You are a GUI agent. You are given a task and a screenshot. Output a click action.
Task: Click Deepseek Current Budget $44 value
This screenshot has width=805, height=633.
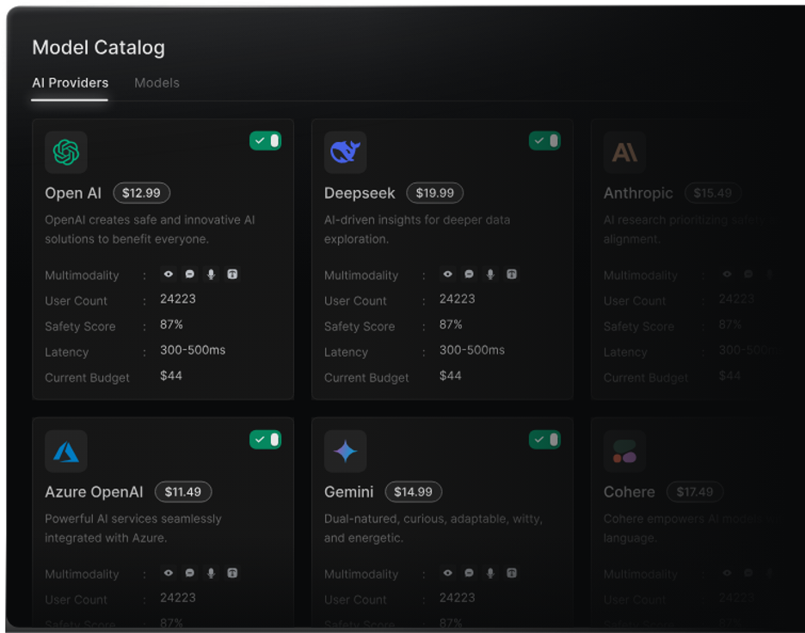(x=451, y=376)
